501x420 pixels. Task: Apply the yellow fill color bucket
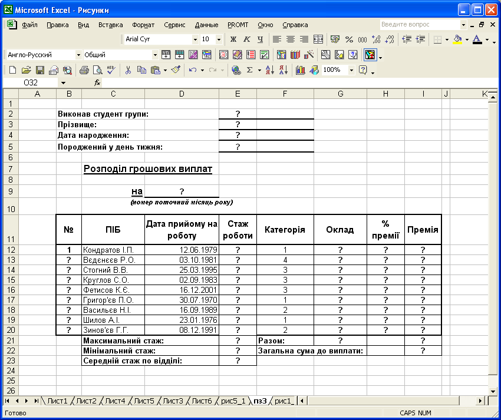tap(457, 39)
